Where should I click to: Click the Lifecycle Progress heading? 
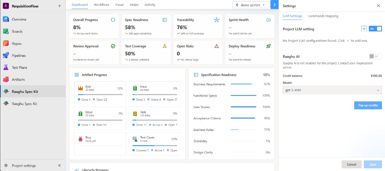[95, 170]
